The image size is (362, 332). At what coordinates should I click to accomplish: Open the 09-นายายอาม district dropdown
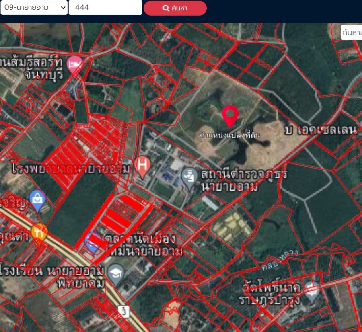point(34,8)
